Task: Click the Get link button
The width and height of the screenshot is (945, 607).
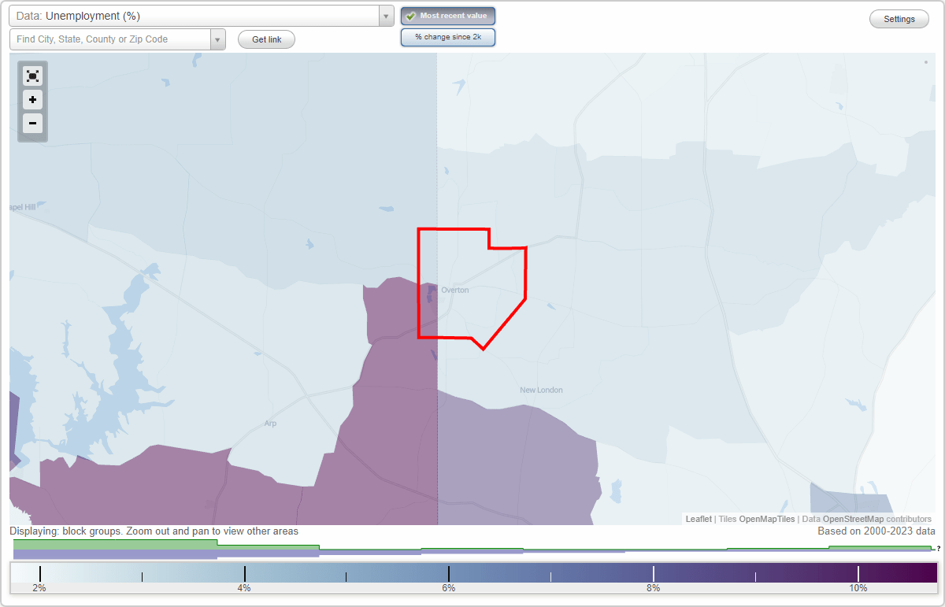Action: 266,39
